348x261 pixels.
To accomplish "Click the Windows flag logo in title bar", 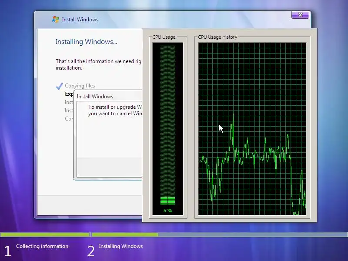I will coord(56,19).
